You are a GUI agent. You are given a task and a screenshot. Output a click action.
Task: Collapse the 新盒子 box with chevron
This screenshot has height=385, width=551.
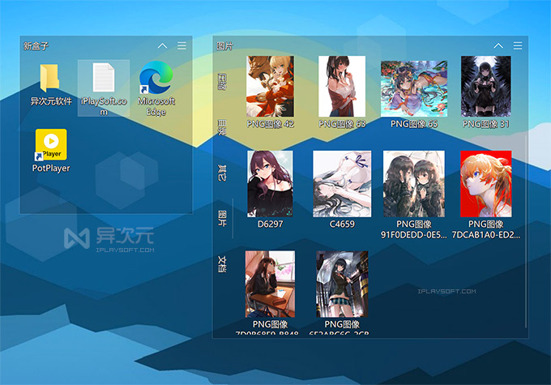(162, 45)
